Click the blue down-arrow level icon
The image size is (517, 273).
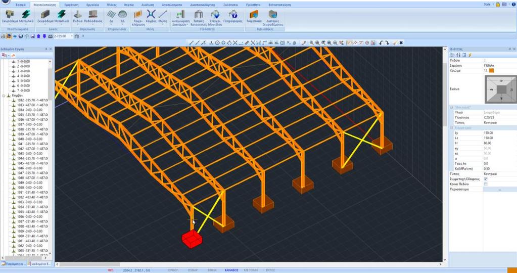click(44, 36)
